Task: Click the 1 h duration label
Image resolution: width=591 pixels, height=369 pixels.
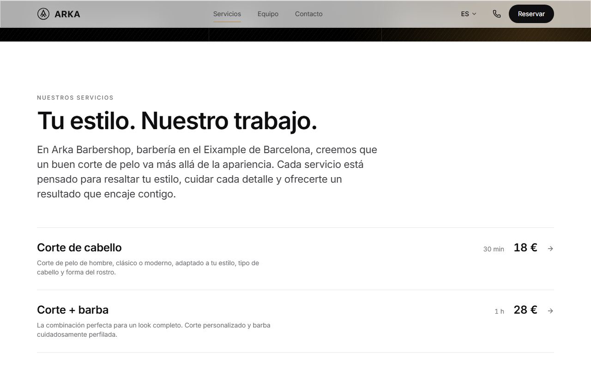Action: [499, 311]
